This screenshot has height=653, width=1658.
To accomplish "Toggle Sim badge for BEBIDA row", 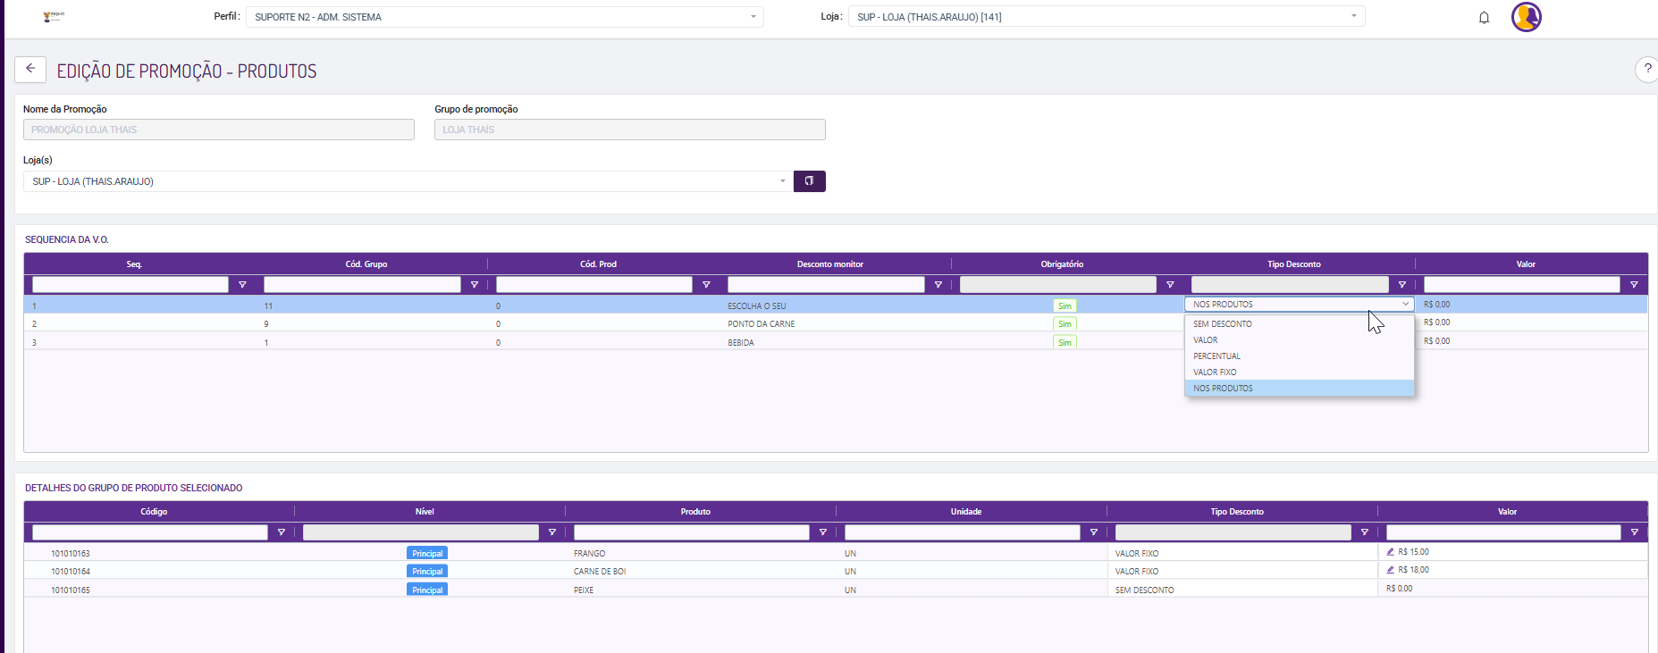I will click(x=1065, y=342).
